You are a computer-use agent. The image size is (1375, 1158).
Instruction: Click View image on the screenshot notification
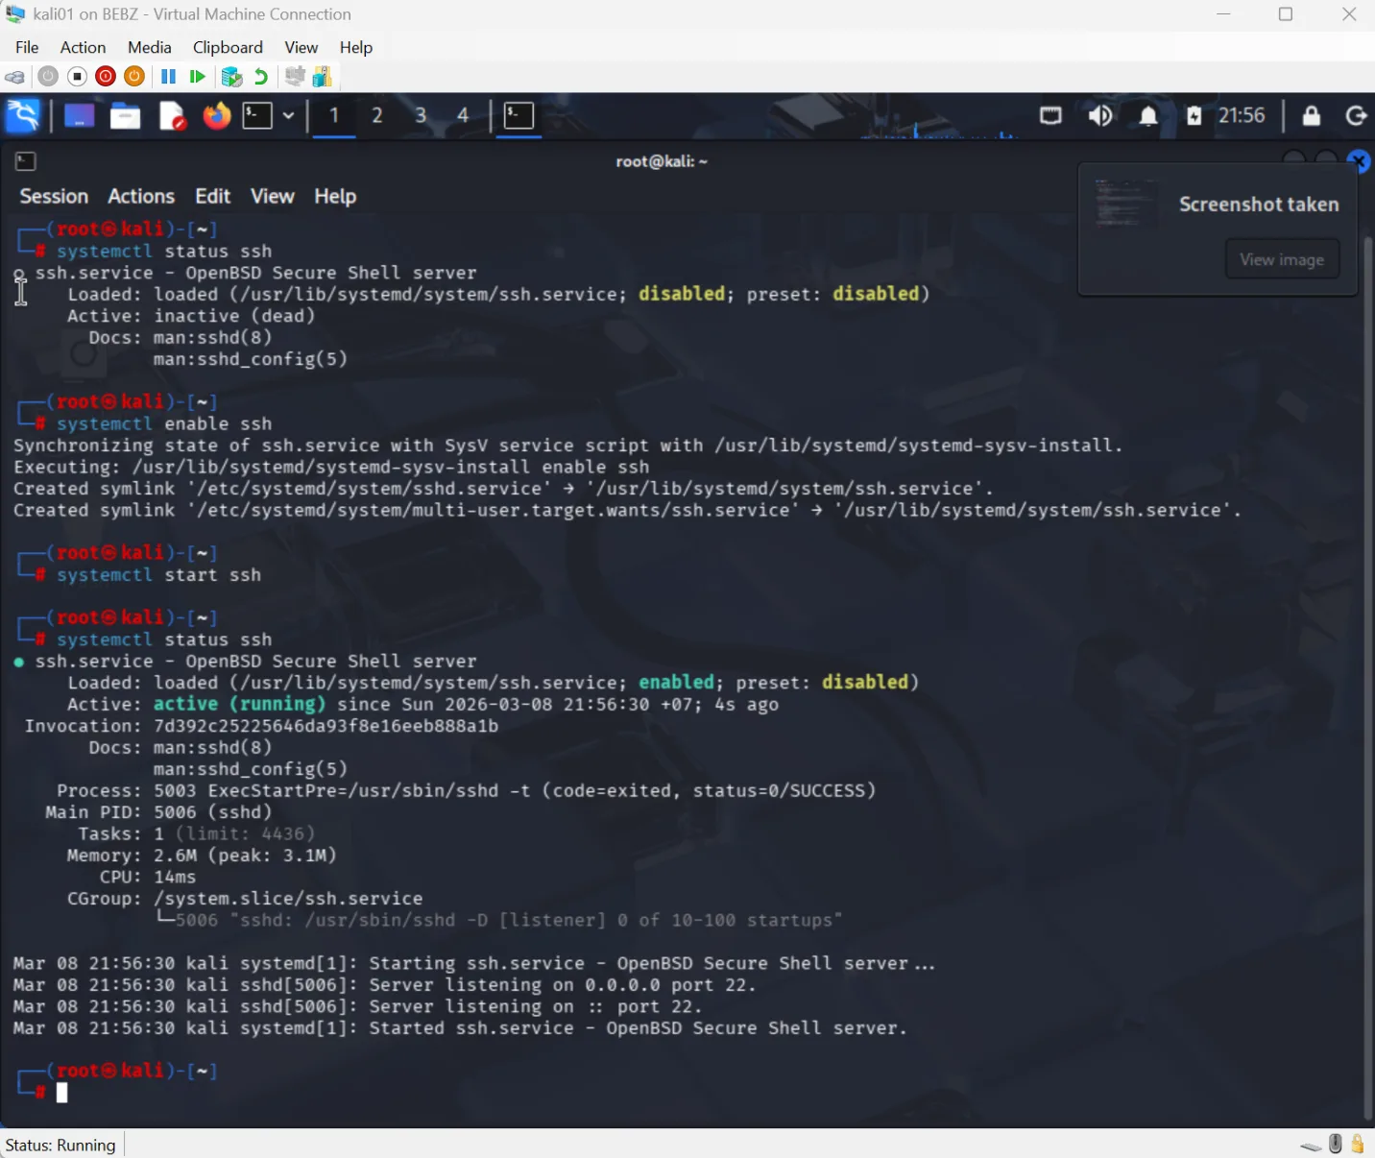1282,258
